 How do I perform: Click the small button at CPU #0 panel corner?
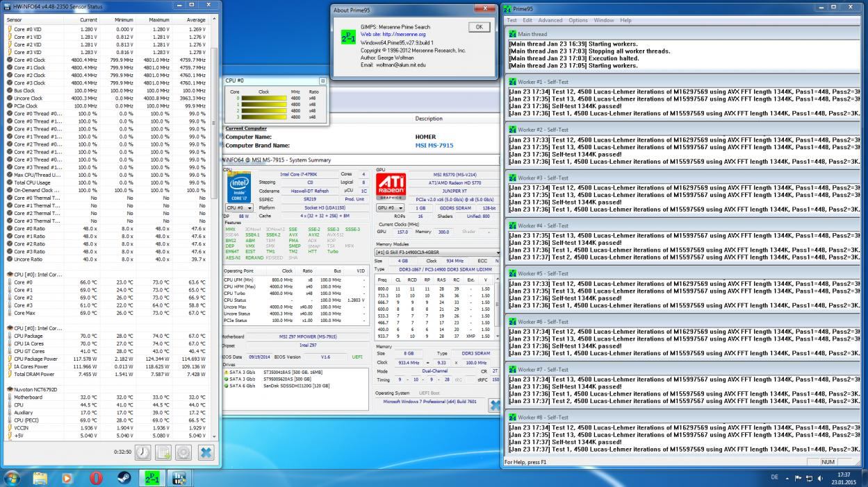tap(322, 80)
